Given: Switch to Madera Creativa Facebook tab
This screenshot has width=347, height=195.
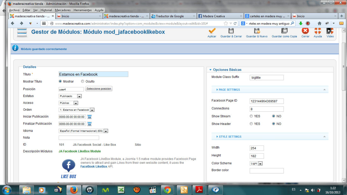Looking at the screenshot, I should coord(220,16).
